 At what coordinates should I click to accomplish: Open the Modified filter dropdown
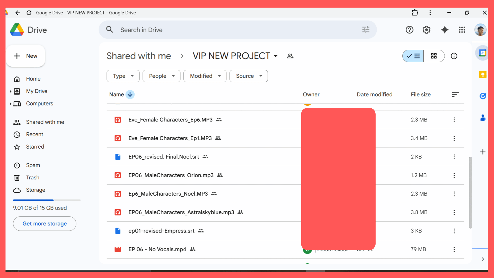(205, 76)
